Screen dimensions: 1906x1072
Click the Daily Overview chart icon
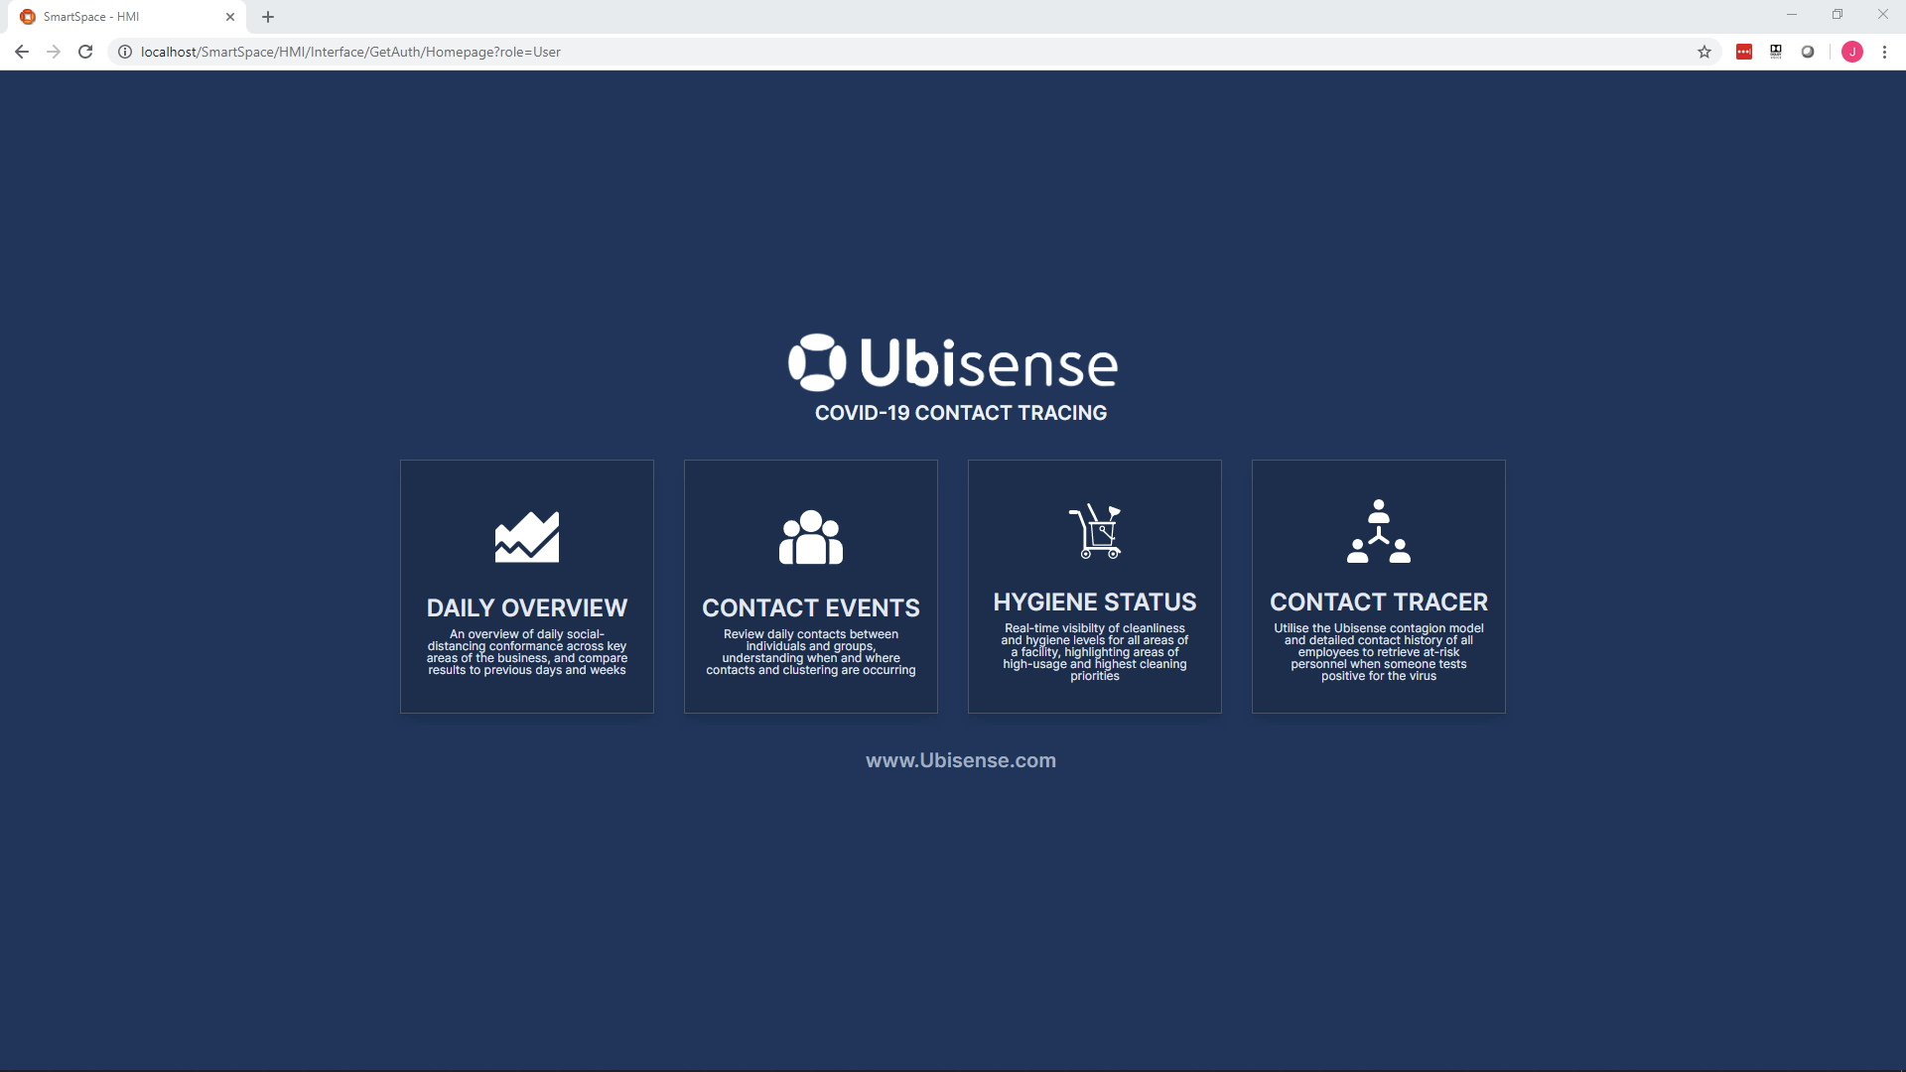tap(527, 537)
